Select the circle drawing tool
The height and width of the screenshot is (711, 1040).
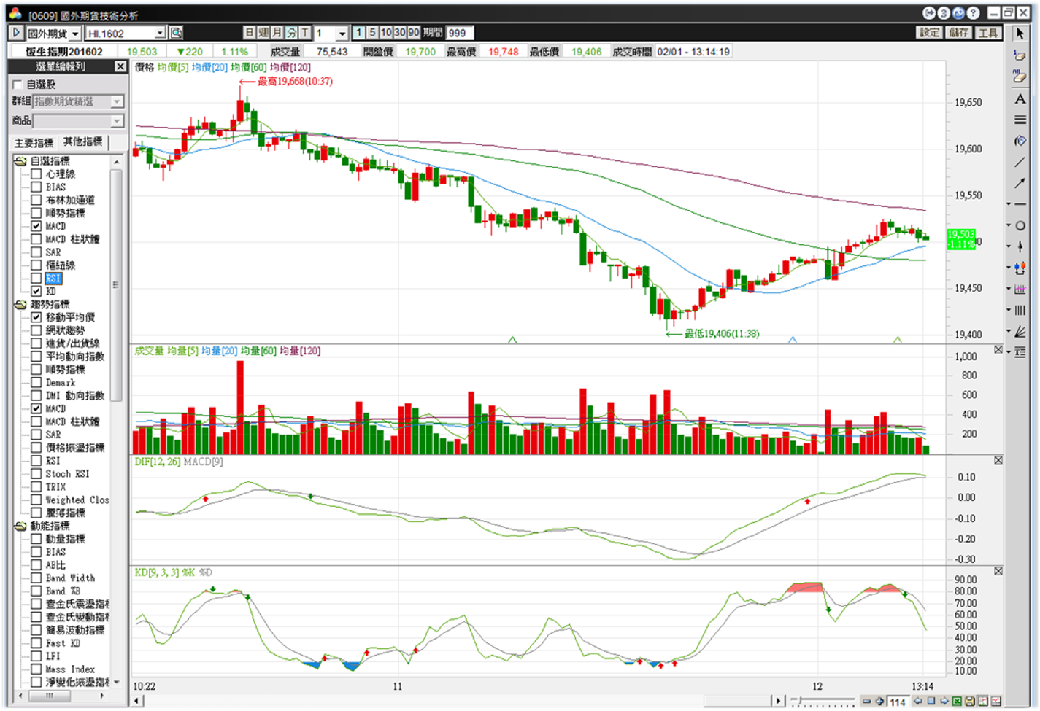[1020, 225]
